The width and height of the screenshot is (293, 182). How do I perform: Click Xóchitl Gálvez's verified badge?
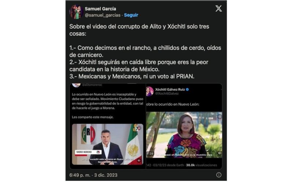tap(188, 90)
